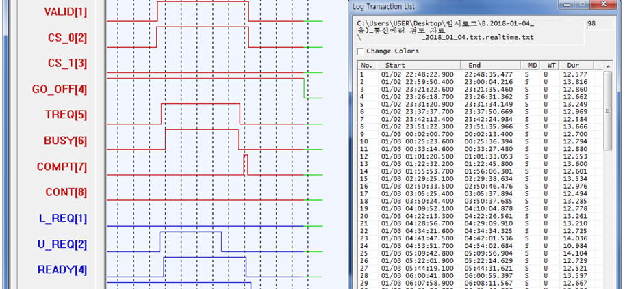Image resolution: width=625 pixels, height=289 pixels.
Task: Select transaction starting 01/02 22:59:50.400
Action: [481, 82]
